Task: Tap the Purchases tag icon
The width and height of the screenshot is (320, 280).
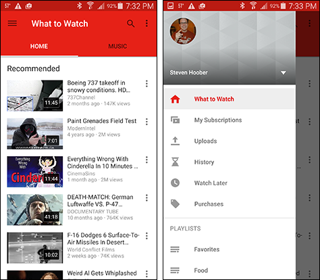Action: (175, 204)
